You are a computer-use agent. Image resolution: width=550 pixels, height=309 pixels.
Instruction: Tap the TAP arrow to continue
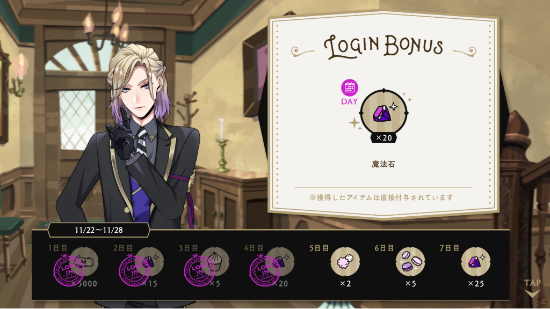532,288
